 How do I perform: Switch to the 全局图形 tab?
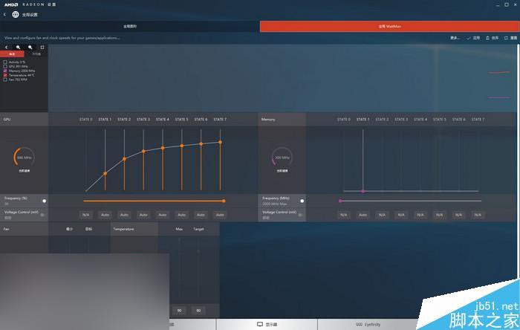pos(130,27)
